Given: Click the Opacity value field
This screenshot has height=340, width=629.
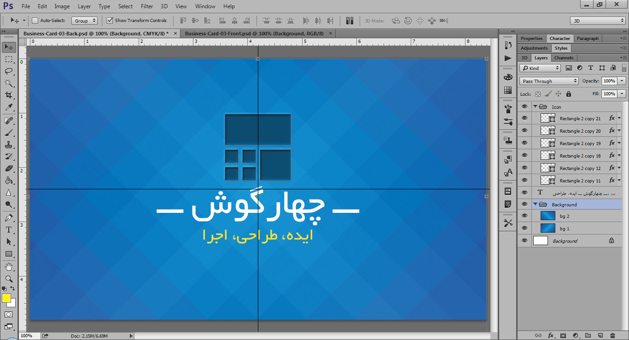Looking at the screenshot, I should tap(609, 81).
